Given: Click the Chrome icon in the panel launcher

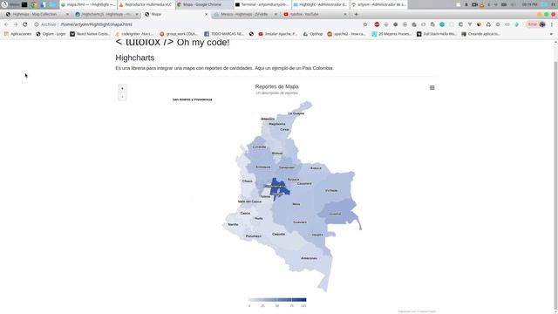Looking at the screenshot, I should [34, 4].
